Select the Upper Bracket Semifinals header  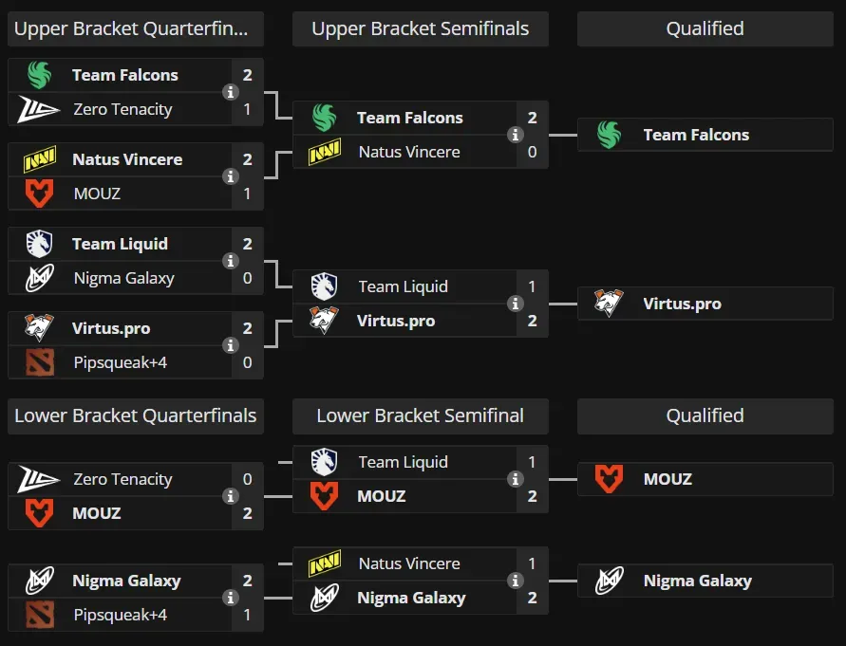421,29
